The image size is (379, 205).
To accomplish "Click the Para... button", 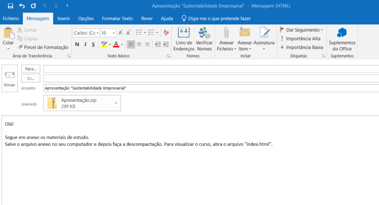I will [31, 69].
